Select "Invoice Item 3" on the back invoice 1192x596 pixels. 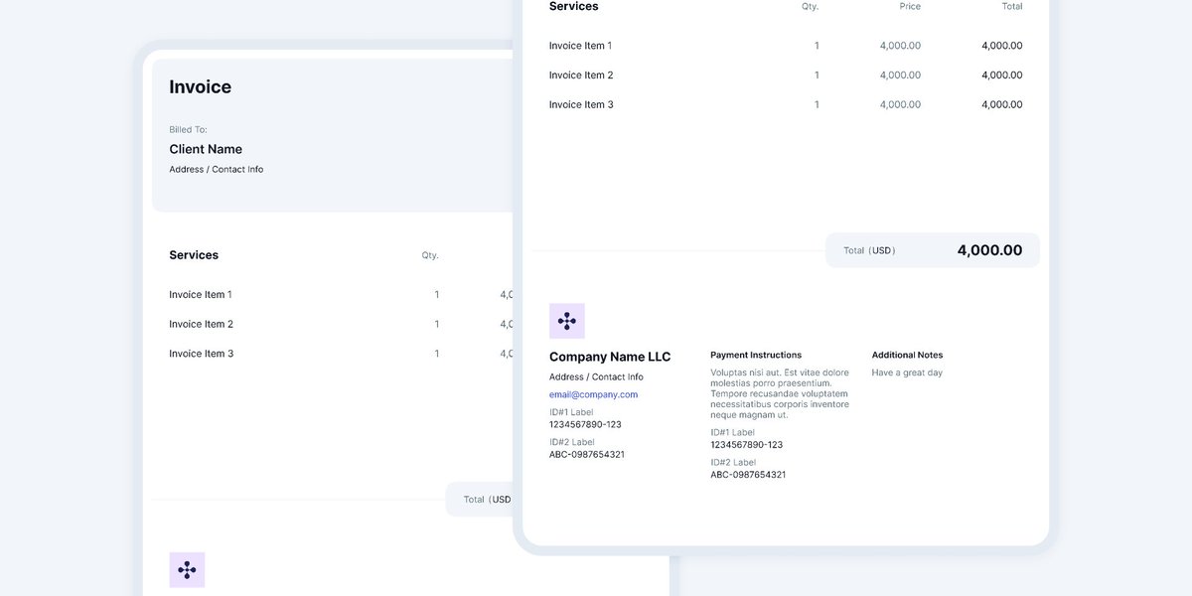201,354
